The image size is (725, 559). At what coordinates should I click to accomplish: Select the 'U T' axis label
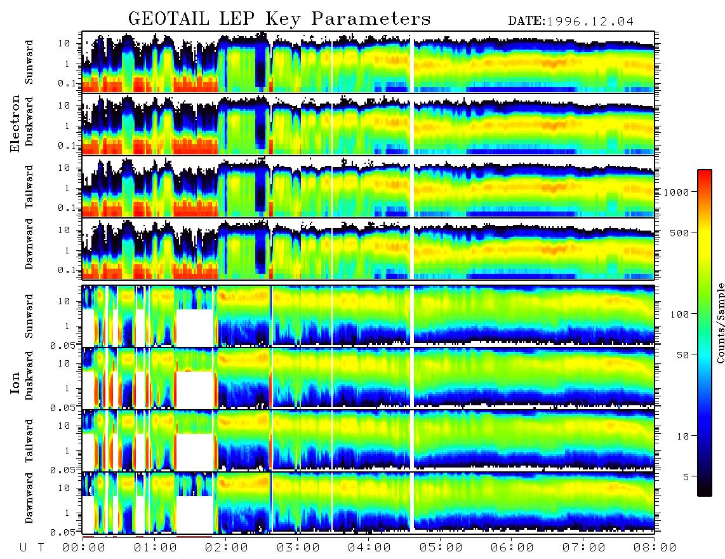pos(32,548)
